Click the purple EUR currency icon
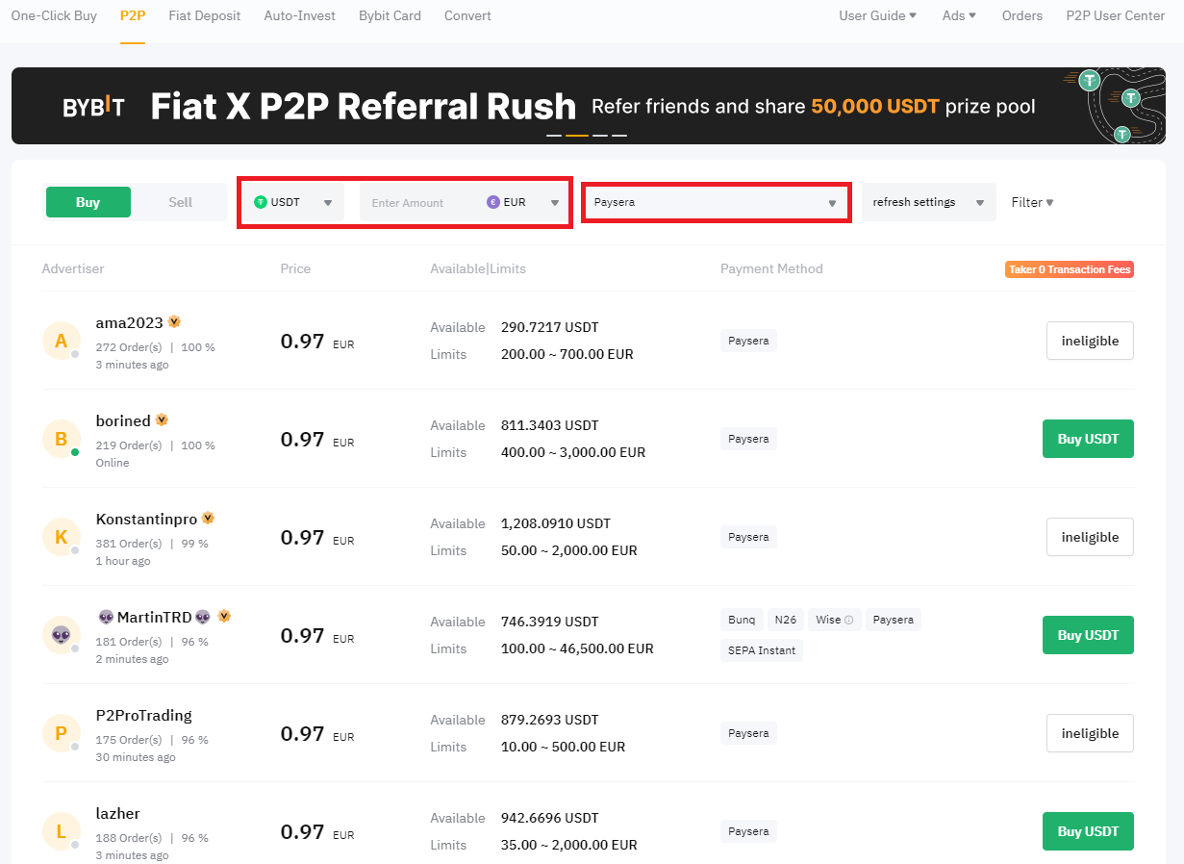The image size is (1184, 864). pyautogui.click(x=493, y=202)
